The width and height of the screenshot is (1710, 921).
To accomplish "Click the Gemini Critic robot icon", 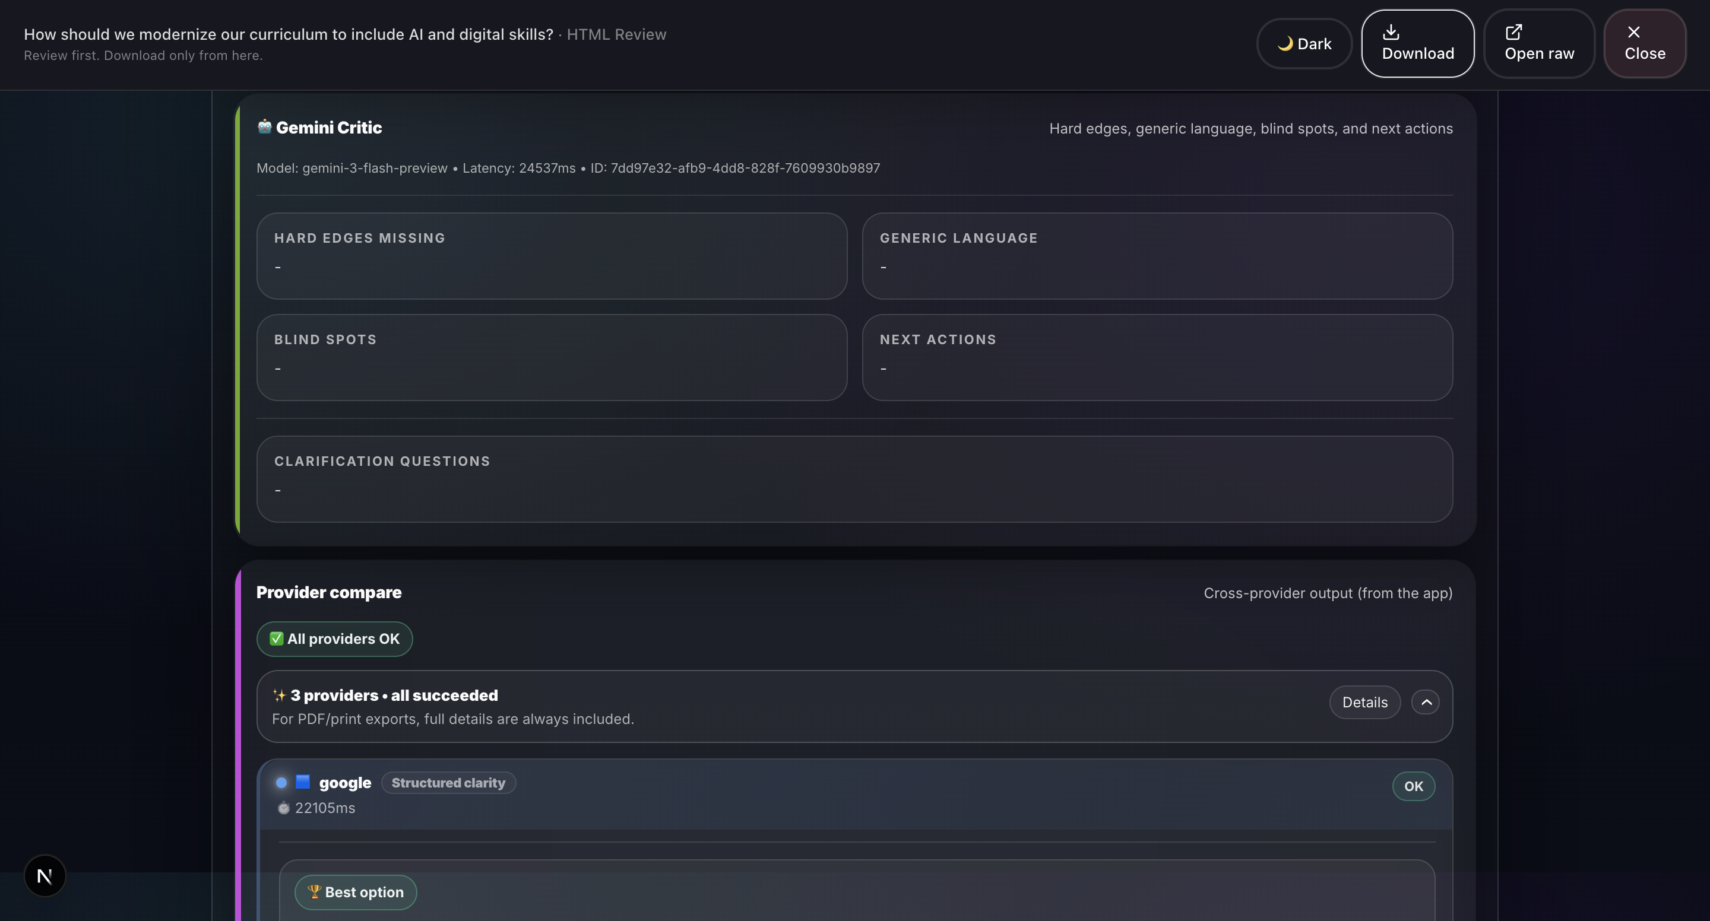I will click(264, 127).
